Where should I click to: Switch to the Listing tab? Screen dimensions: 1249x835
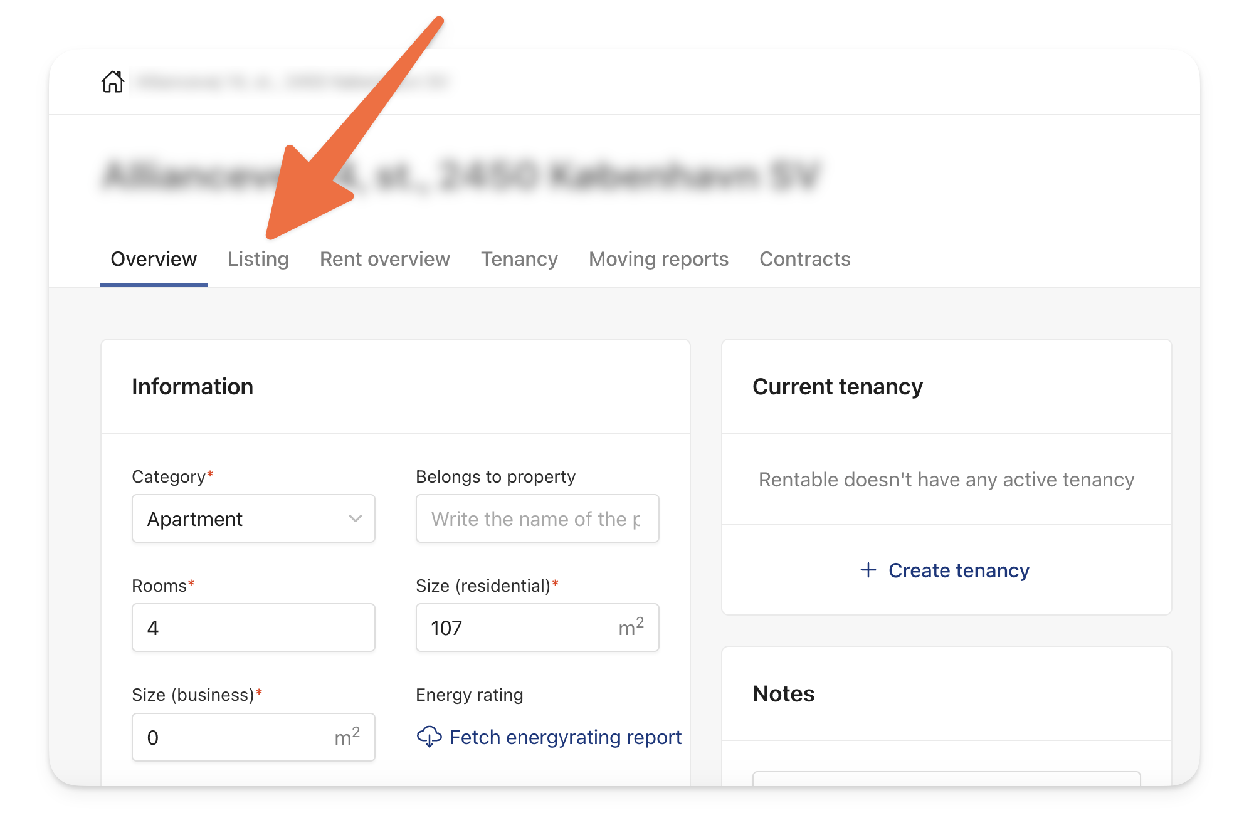point(258,259)
